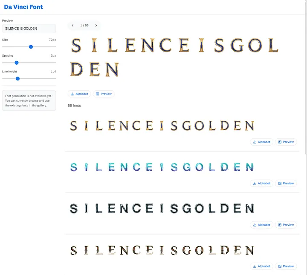Go to next font page chevron
The image size is (307, 275).
[96, 26]
